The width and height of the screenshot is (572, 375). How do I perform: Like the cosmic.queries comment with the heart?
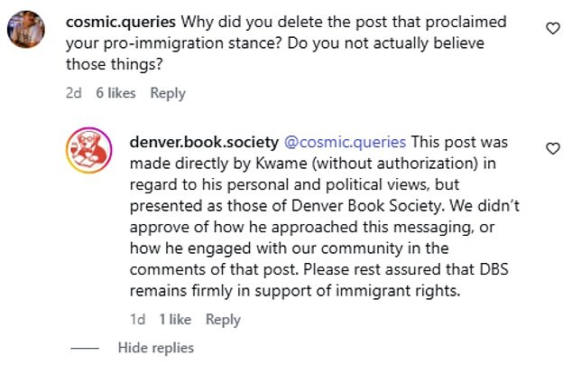[x=553, y=29]
